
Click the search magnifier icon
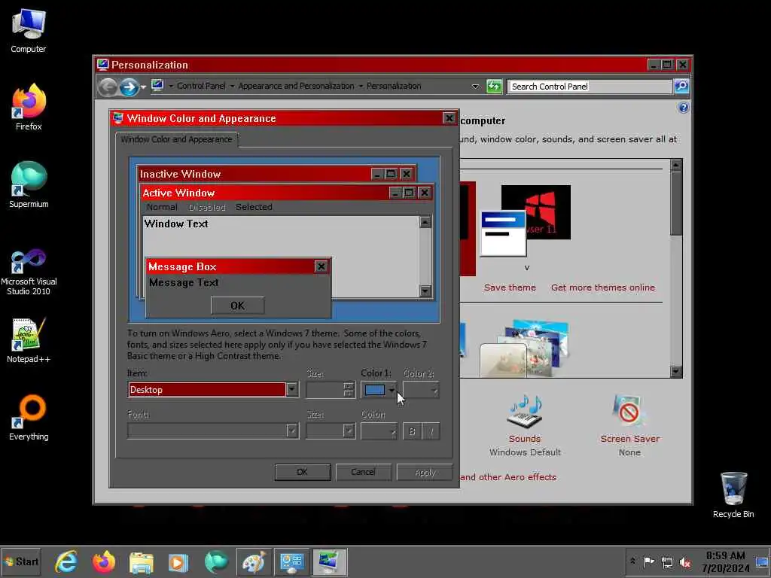coord(681,87)
